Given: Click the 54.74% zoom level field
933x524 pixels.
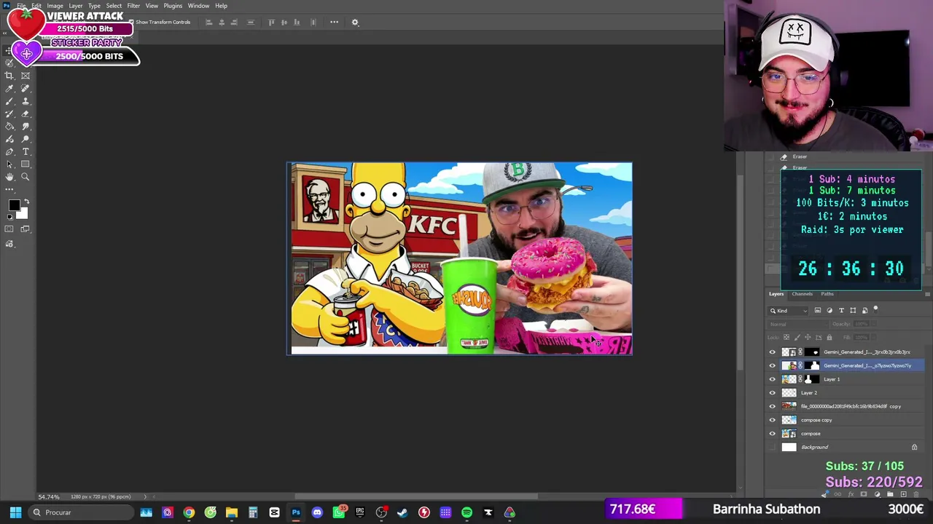Looking at the screenshot, I should (49, 497).
